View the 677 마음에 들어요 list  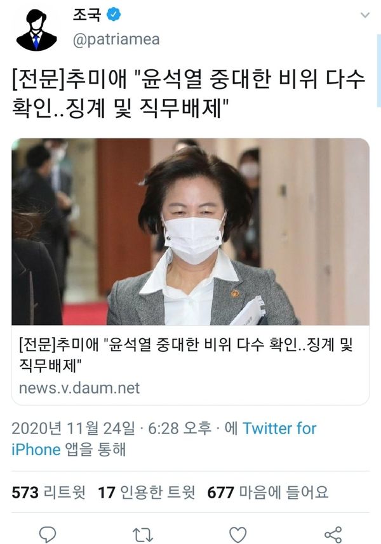[267, 493]
